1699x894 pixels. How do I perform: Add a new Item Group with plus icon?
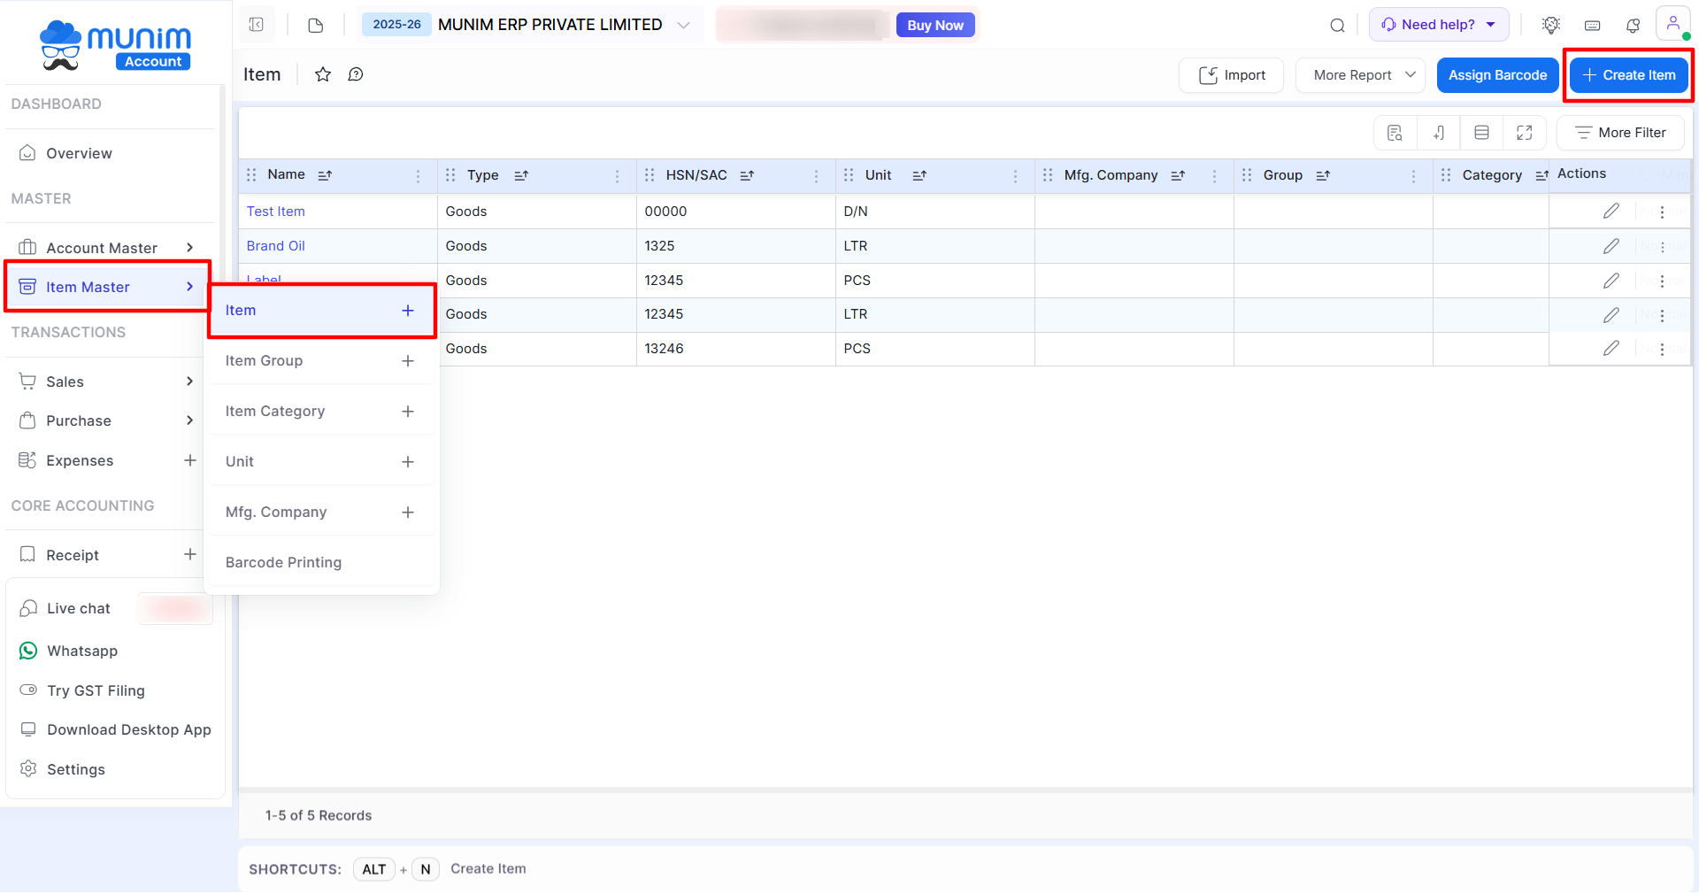pyautogui.click(x=408, y=361)
